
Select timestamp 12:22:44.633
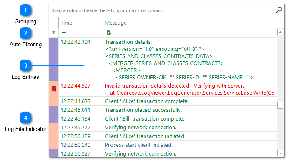(75, 101)
